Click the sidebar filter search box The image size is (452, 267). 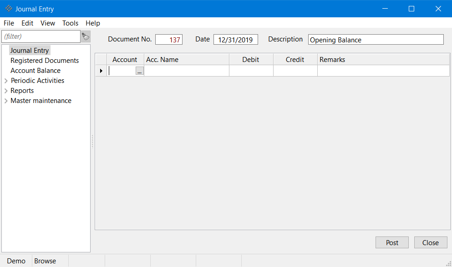pyautogui.click(x=41, y=36)
